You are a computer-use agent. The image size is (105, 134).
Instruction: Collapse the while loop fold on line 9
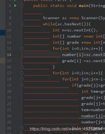pyautogui.click(x=22, y=24)
